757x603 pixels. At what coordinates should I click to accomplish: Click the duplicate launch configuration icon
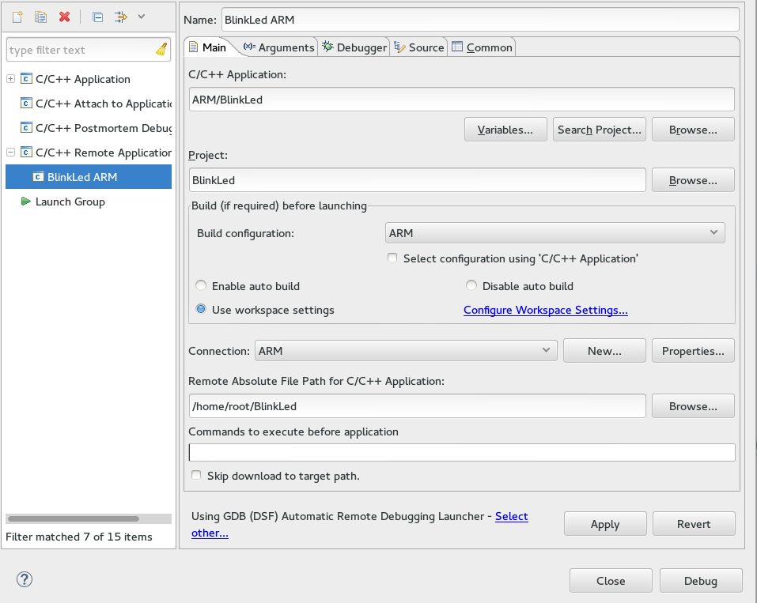[x=40, y=17]
